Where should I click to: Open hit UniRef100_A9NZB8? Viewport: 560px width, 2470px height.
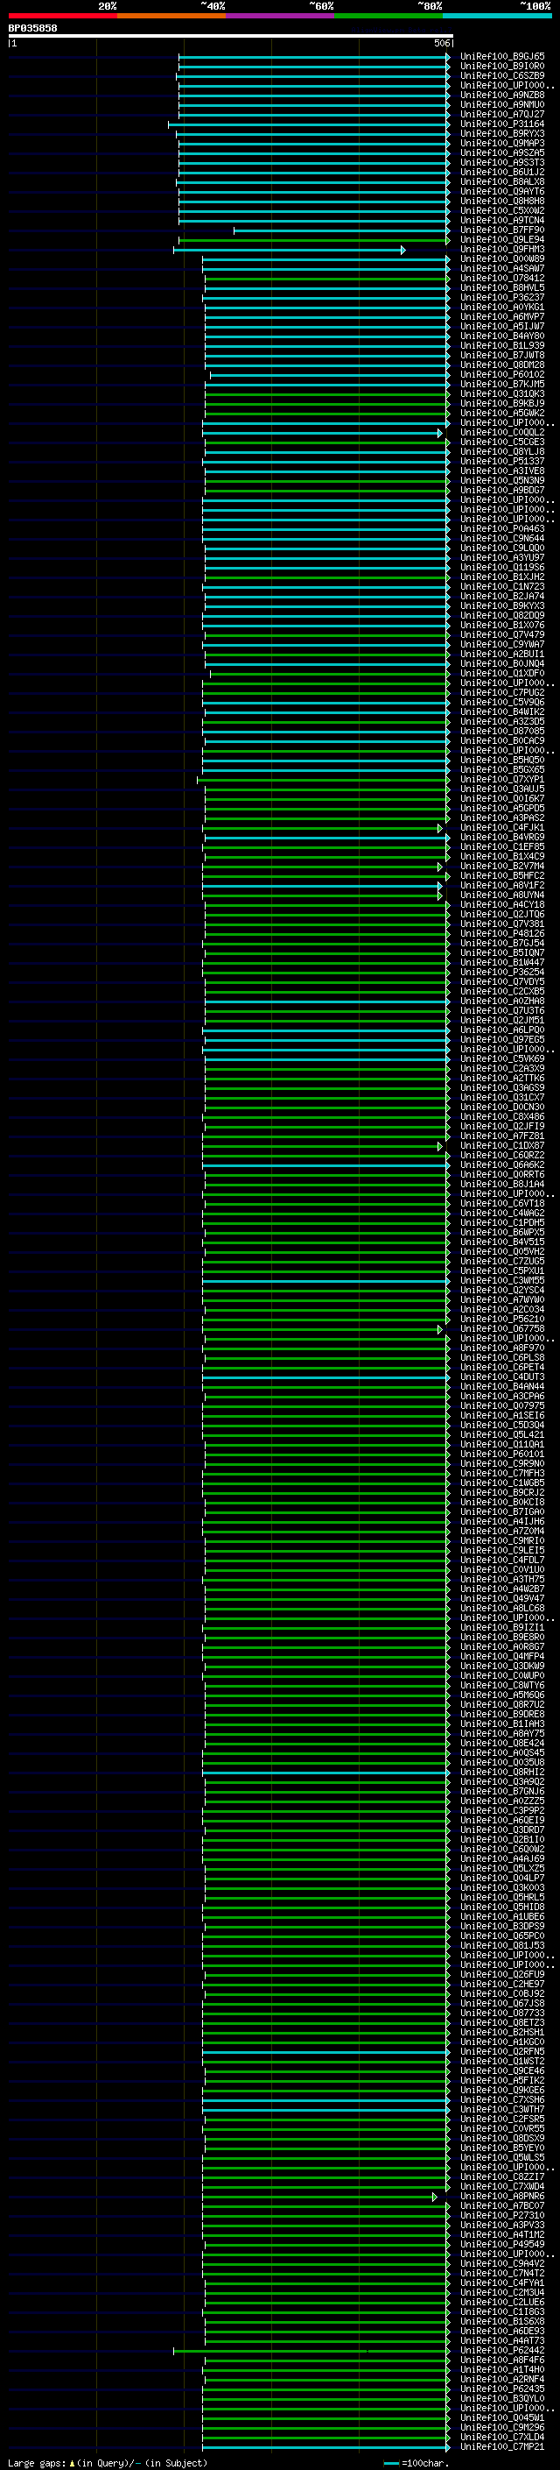point(502,95)
